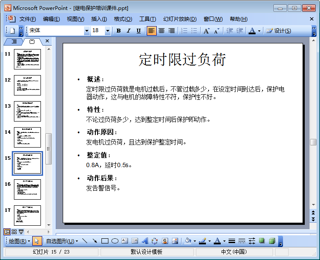The image size is (320, 260).
Task: Select the Oval shape tool
Action: [x=115, y=241]
